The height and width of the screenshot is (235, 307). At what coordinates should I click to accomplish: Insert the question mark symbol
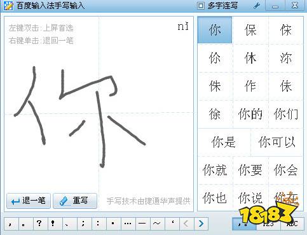click(x=40, y=224)
